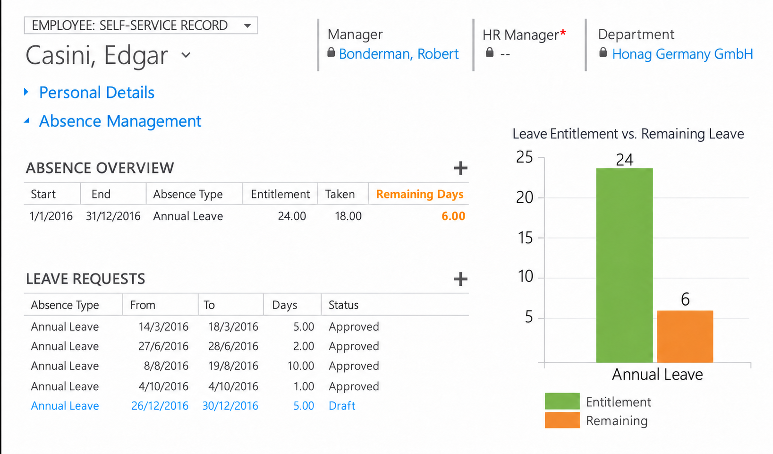The image size is (773, 454).
Task: Expand the Personal Details section
Action: click(96, 93)
